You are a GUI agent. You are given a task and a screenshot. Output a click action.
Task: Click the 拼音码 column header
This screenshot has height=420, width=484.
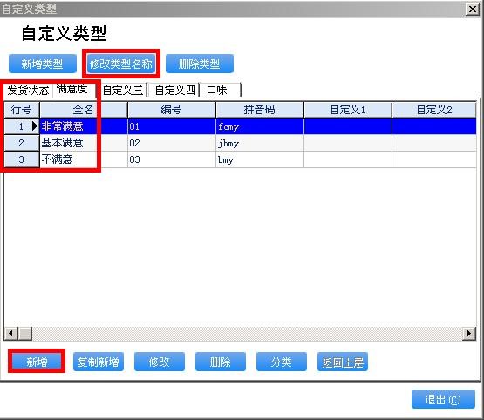point(260,110)
